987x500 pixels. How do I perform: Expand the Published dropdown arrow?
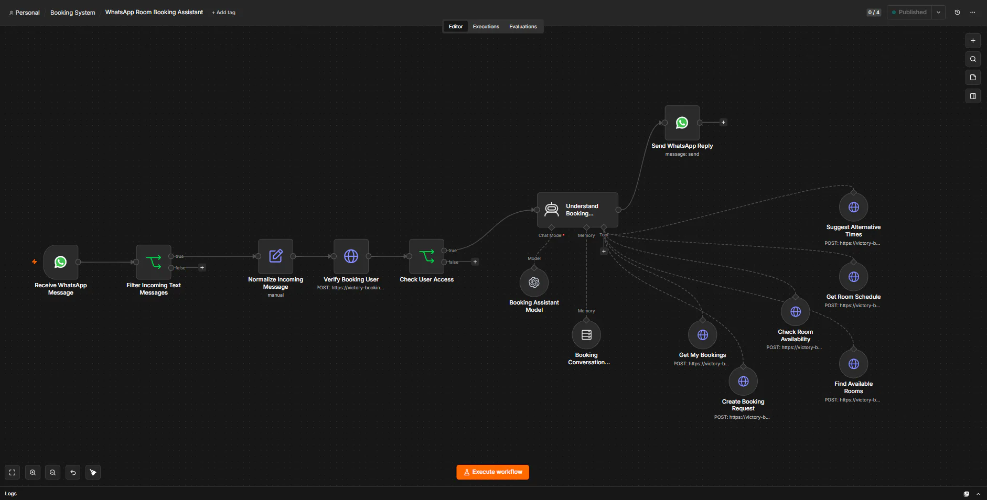tap(938, 12)
